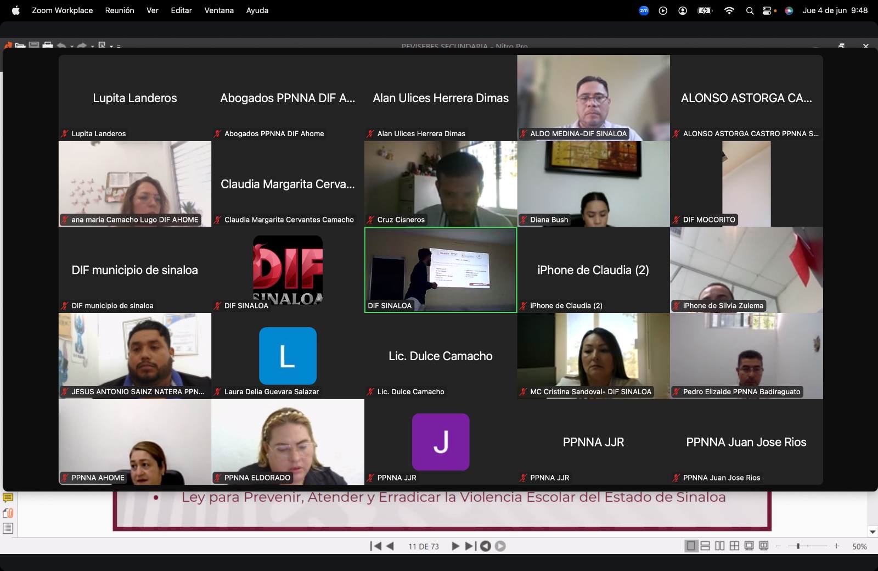This screenshot has width=878, height=571.
Task: Click the fifth page view mode icon in Nitro Pro
Action: point(749,546)
